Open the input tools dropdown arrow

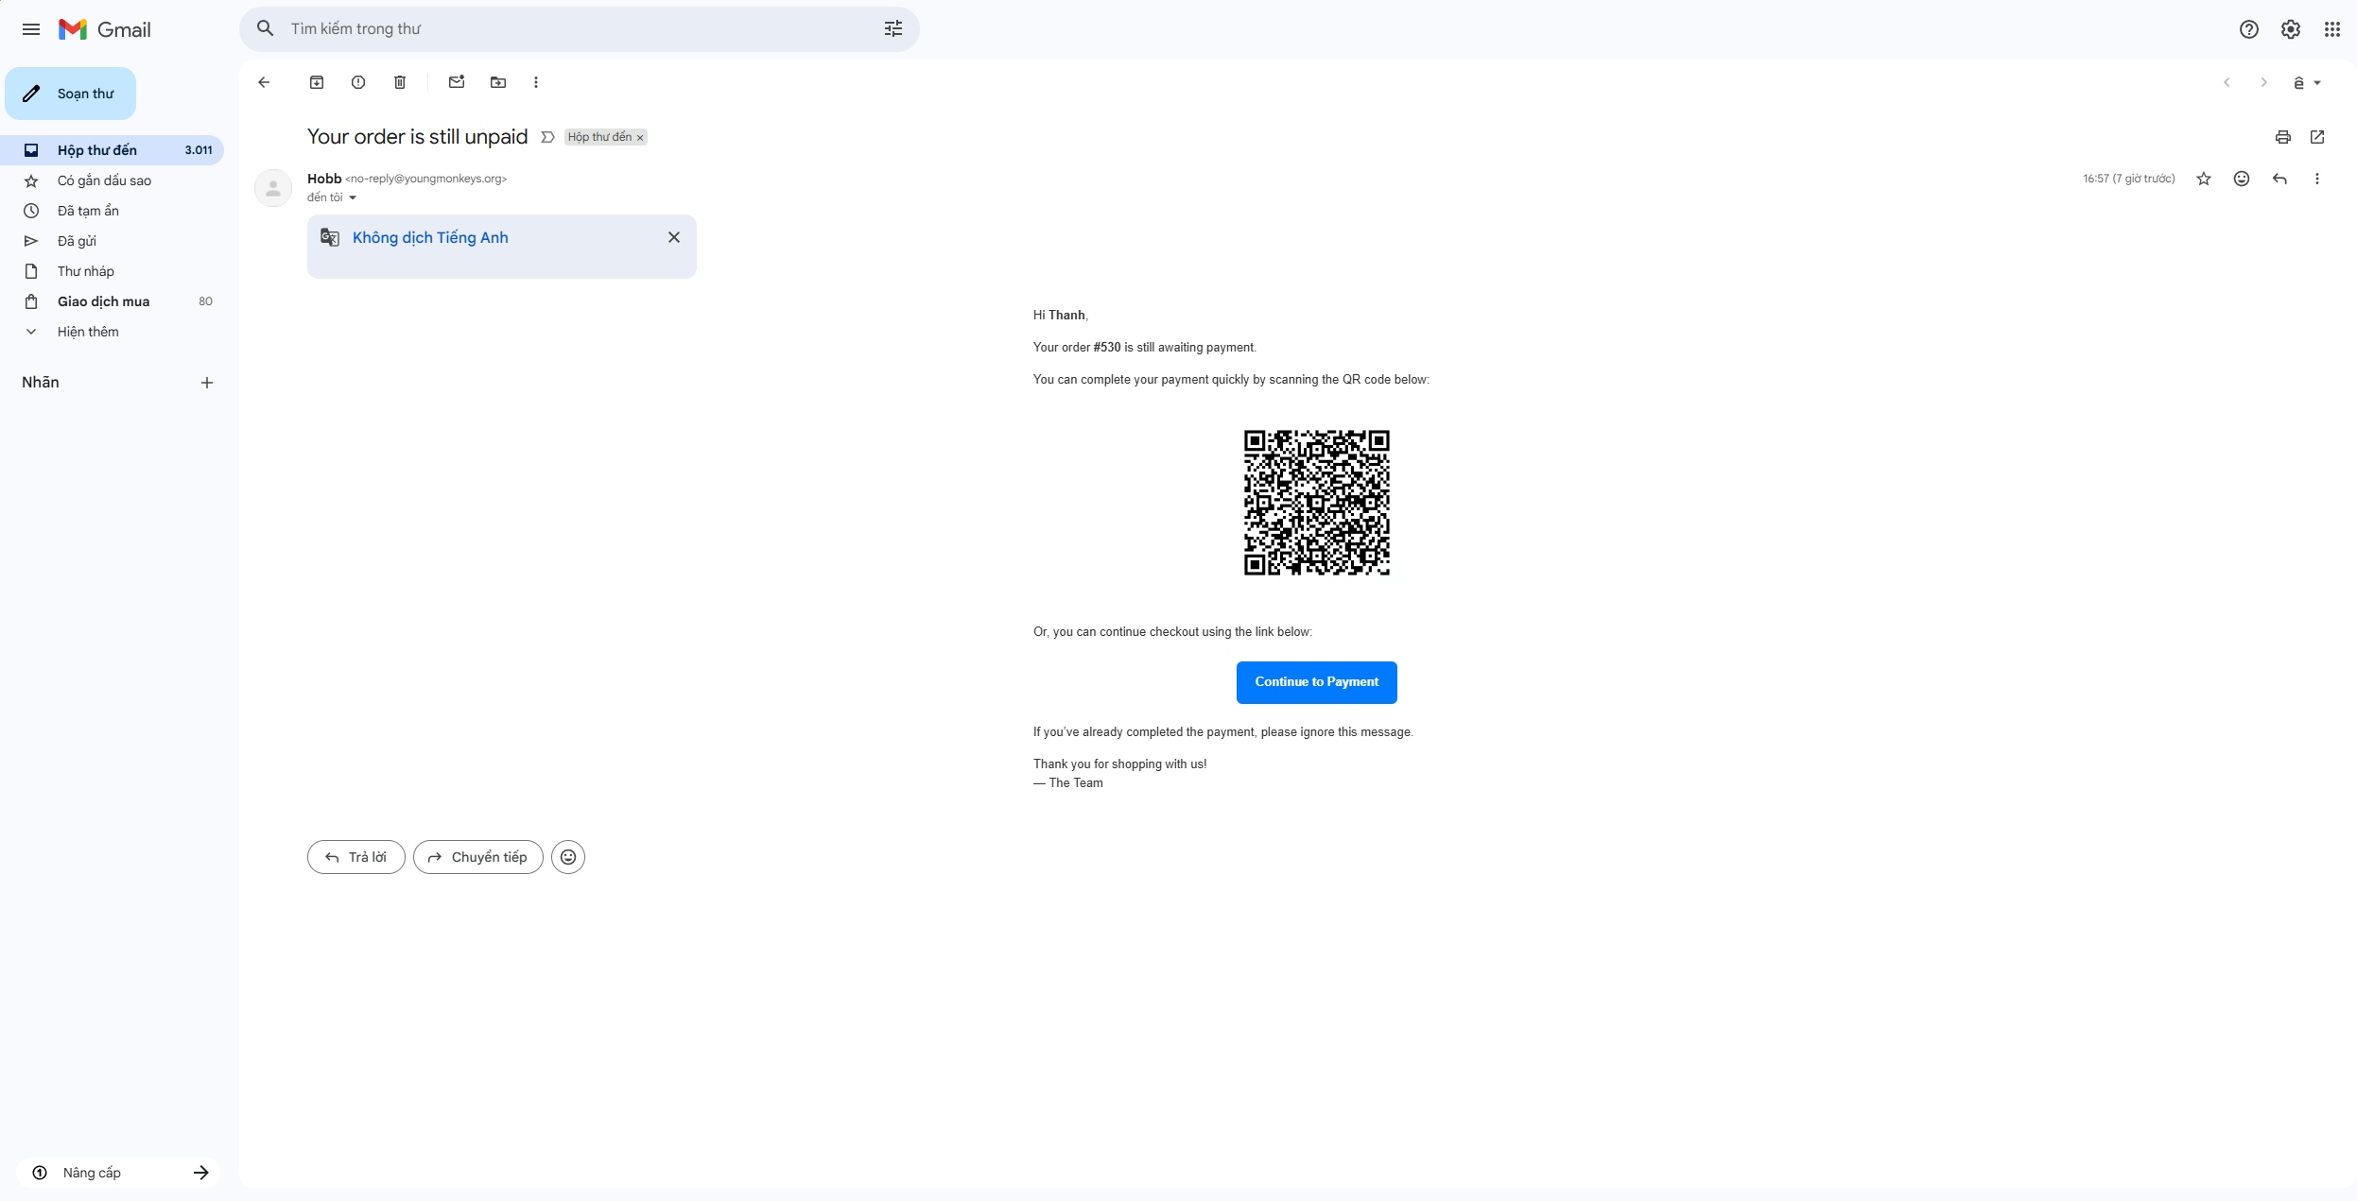coord(2317,83)
